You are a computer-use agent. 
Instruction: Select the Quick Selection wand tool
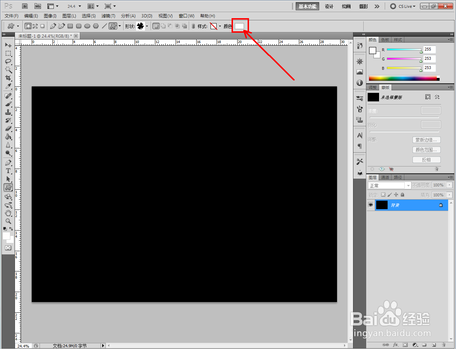coord(8,70)
